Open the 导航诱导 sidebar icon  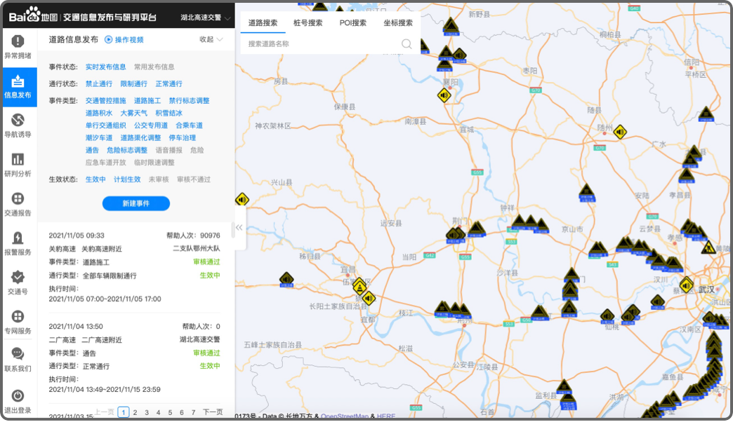[x=18, y=120]
